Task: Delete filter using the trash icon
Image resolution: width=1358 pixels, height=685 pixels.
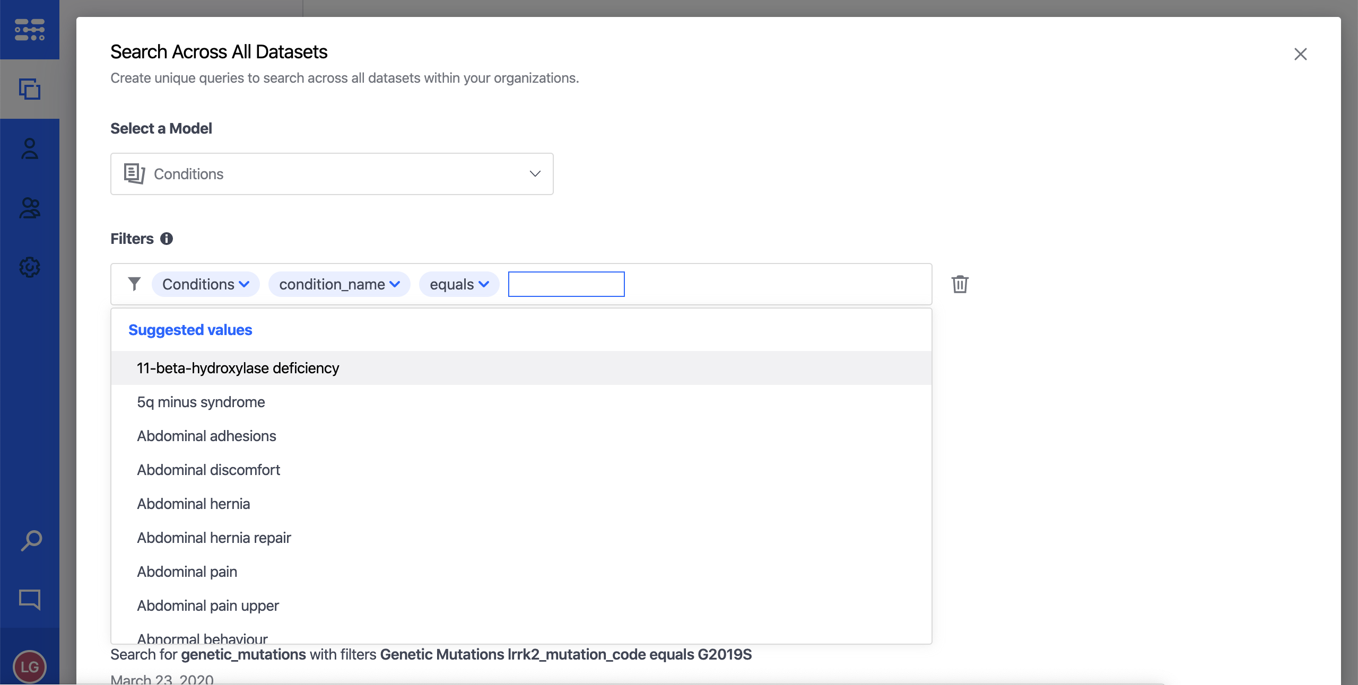Action: (x=960, y=284)
